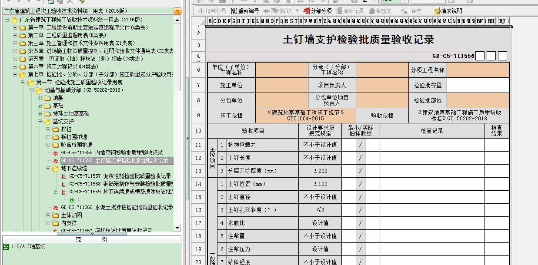Tick the last box beside form number
This screenshot has height=265, width=538.
click(502, 56)
